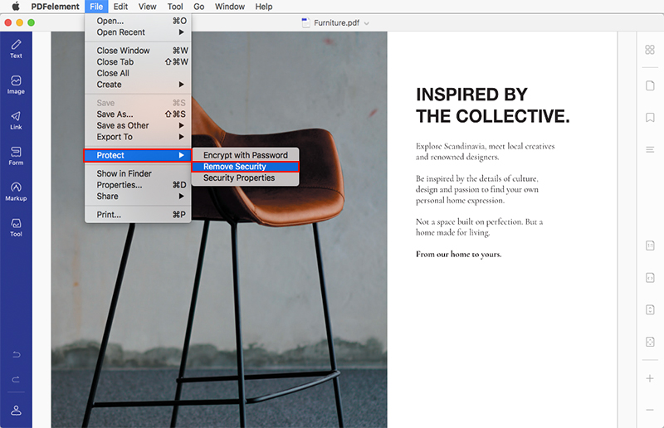The image size is (664, 428).
Task: Open the bookmarks panel icon
Action: pyautogui.click(x=650, y=117)
